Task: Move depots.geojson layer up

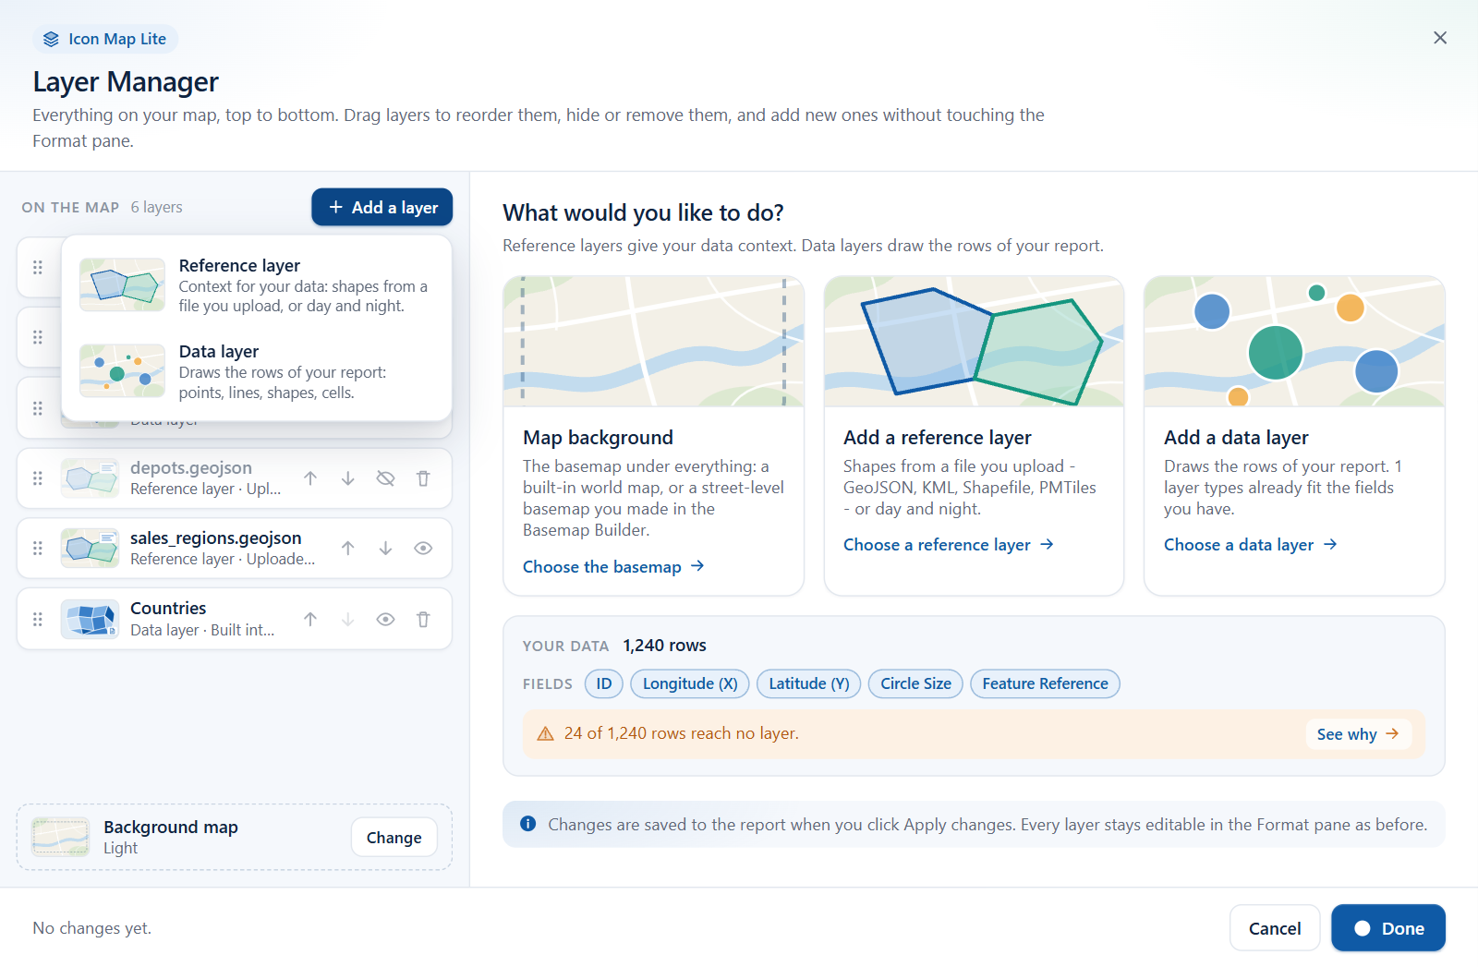Action: [x=310, y=478]
